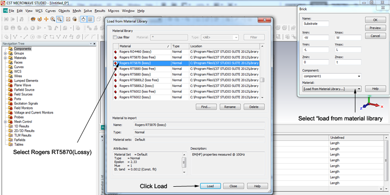Screen dimensions: 390x195
Task: Enable the Use filter checkbox
Action: 115,38
